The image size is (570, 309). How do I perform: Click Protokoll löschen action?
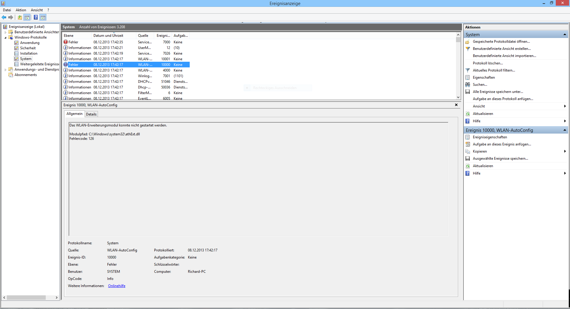(488, 63)
